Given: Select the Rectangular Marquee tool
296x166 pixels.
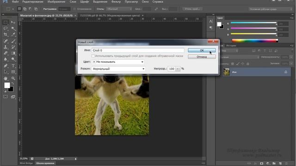Looking at the screenshot, I should [x=6, y=23].
